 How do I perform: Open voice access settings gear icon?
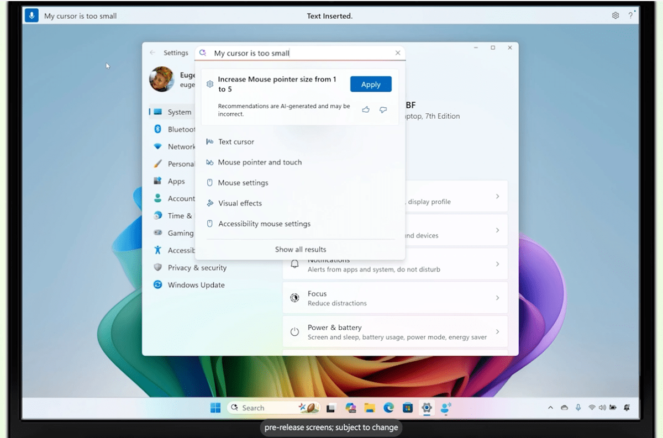tap(615, 15)
